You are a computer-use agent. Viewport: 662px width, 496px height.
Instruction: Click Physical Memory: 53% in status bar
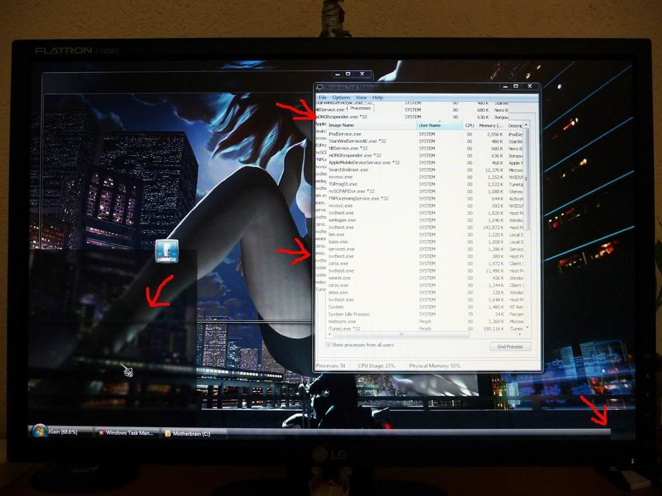point(434,366)
